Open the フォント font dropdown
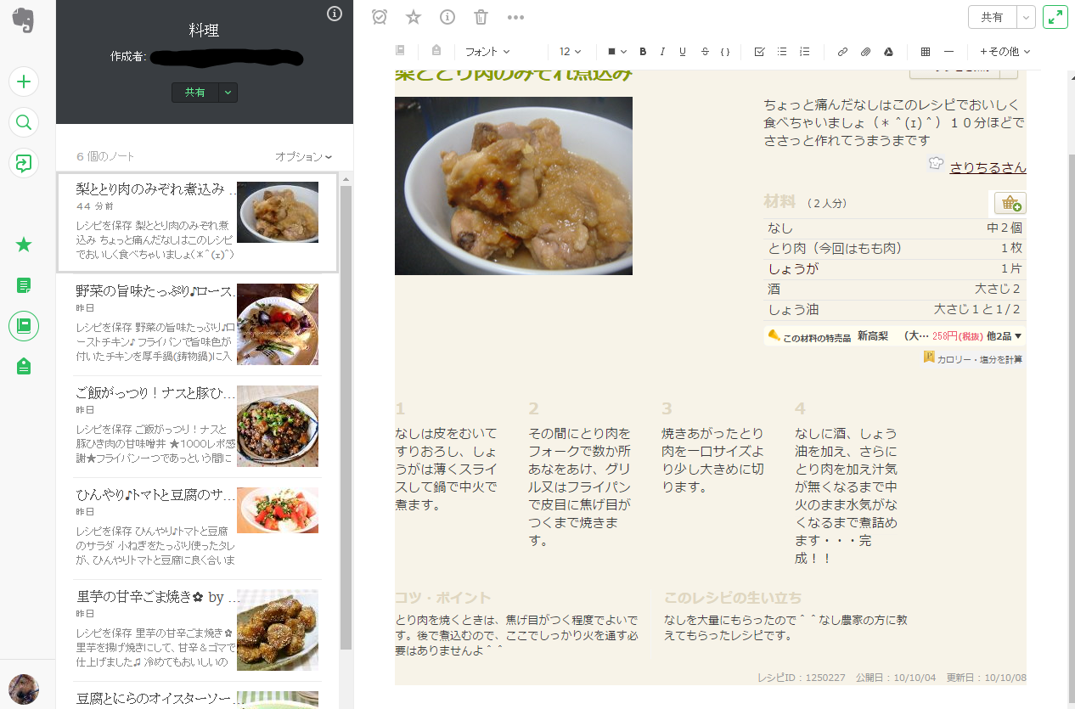Viewport: 1075px width, 709px height. (487, 52)
